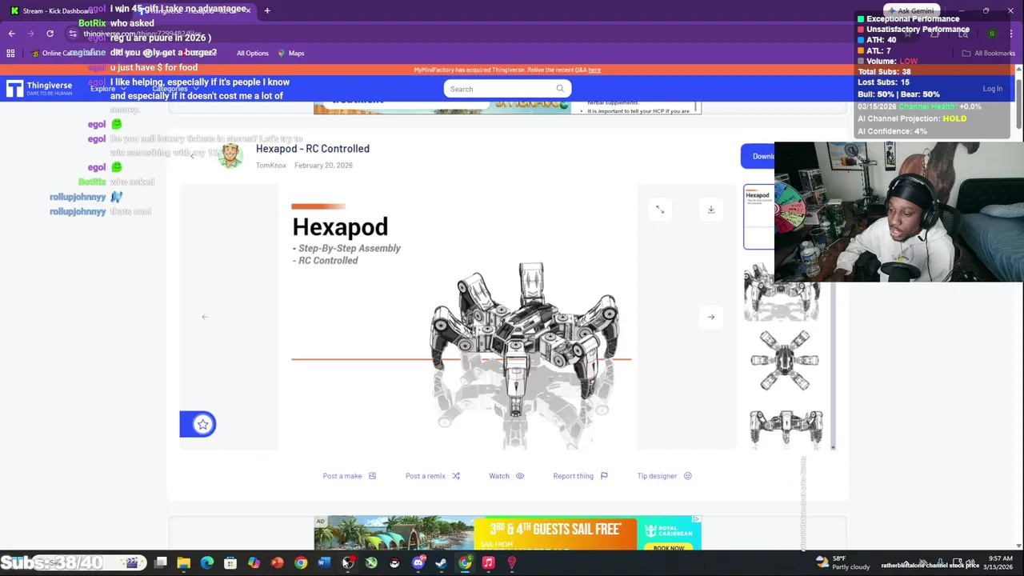1024x576 pixels.
Task: Open a new browser tab
Action: (x=267, y=10)
